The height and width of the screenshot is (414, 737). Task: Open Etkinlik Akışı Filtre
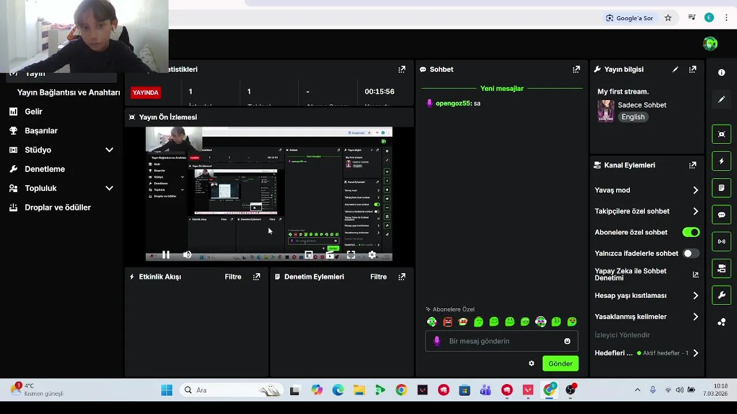pyautogui.click(x=233, y=277)
